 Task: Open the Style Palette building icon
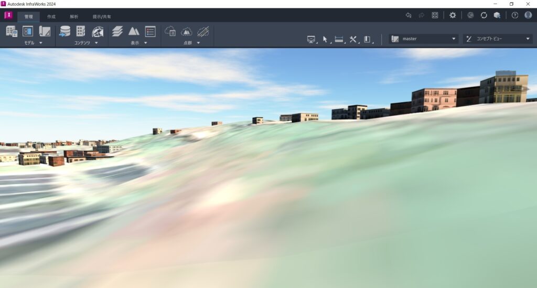click(81, 31)
